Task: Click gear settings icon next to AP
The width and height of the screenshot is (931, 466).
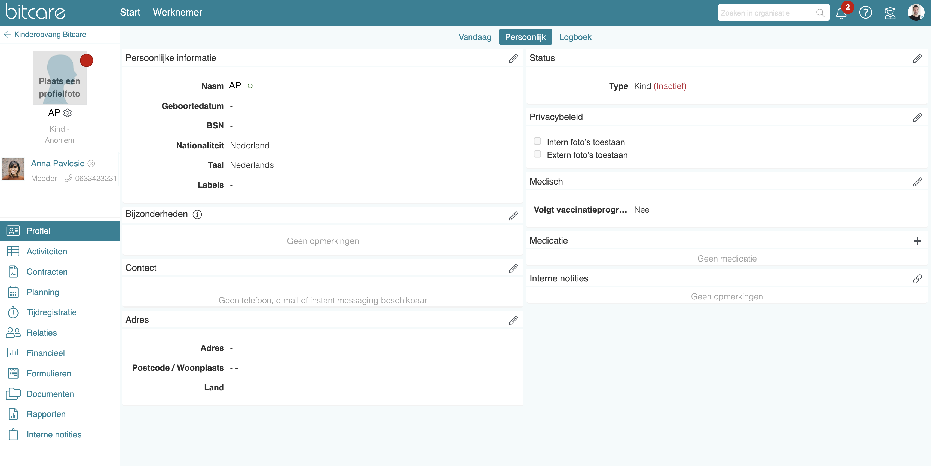Action: click(x=68, y=113)
